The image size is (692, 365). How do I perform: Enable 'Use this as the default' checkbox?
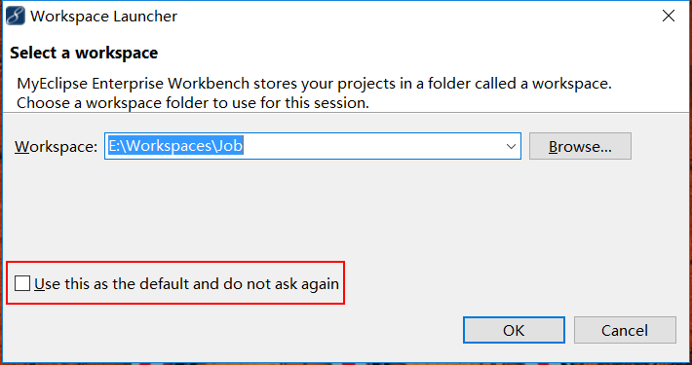pyautogui.click(x=22, y=283)
